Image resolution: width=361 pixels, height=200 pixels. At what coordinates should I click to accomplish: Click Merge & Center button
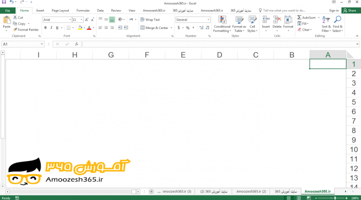(154, 28)
